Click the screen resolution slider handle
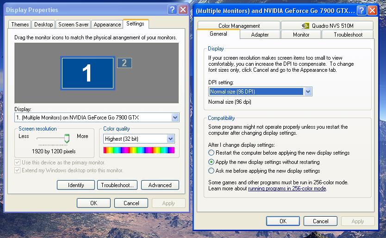This screenshot has width=386, height=238. 67,138
